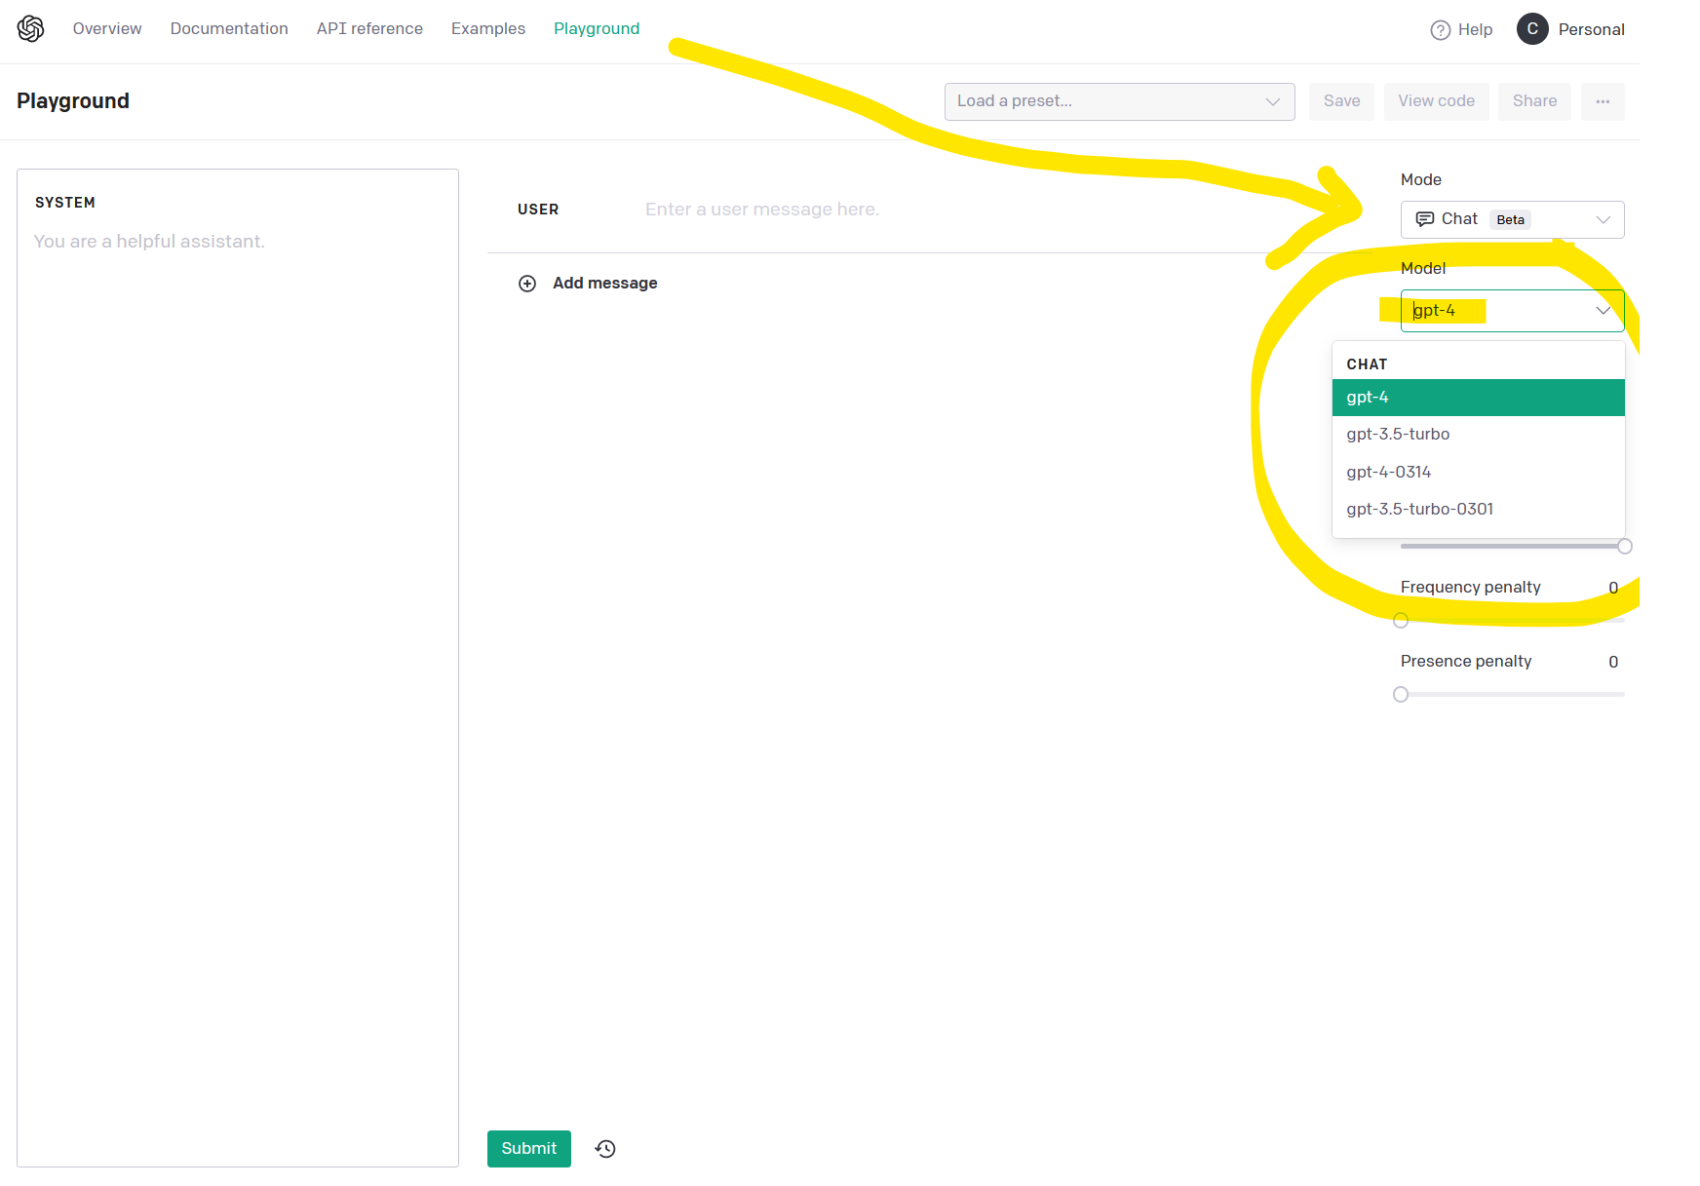Click the Personal account avatar
Screen dimensions: 1700x1186
pos(1531,29)
